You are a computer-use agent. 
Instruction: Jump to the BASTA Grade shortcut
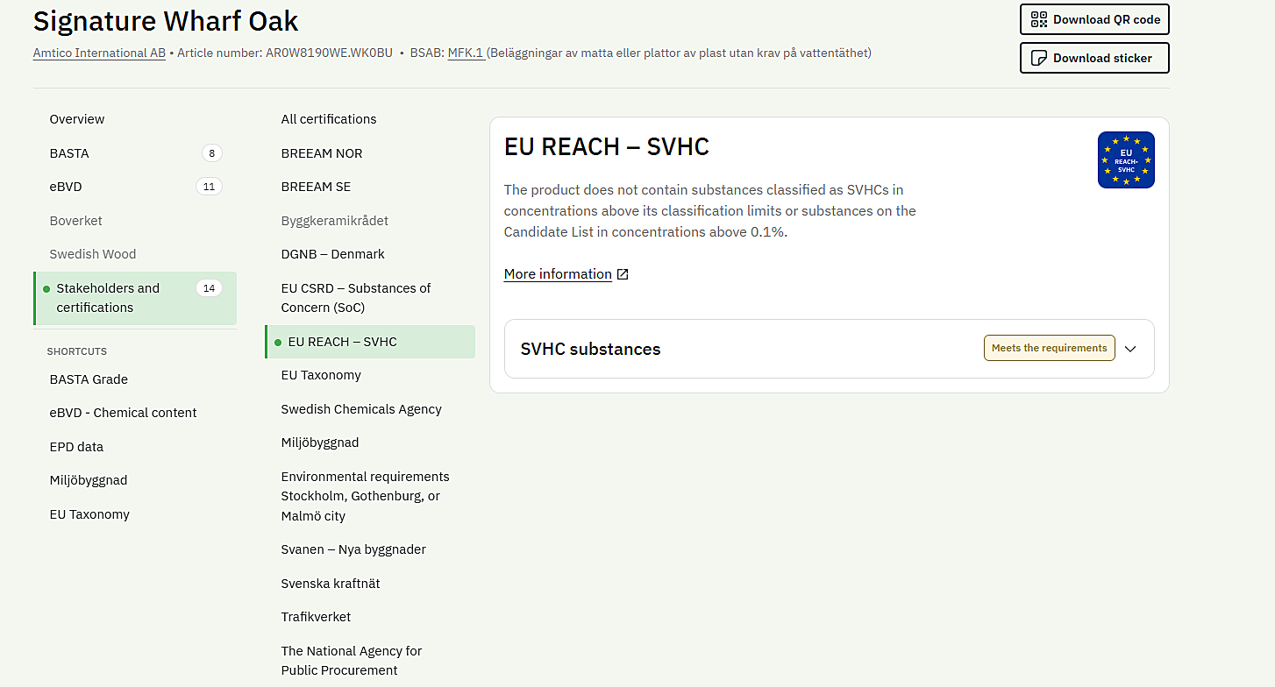pyautogui.click(x=89, y=379)
